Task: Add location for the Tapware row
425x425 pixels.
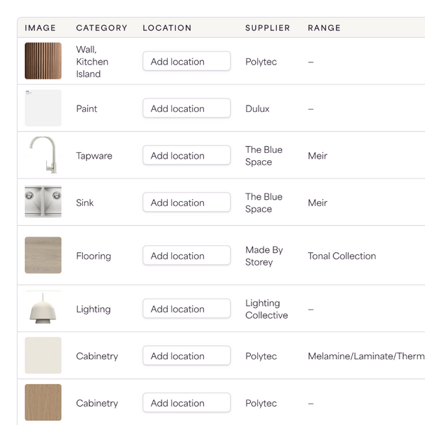Action: [186, 155]
